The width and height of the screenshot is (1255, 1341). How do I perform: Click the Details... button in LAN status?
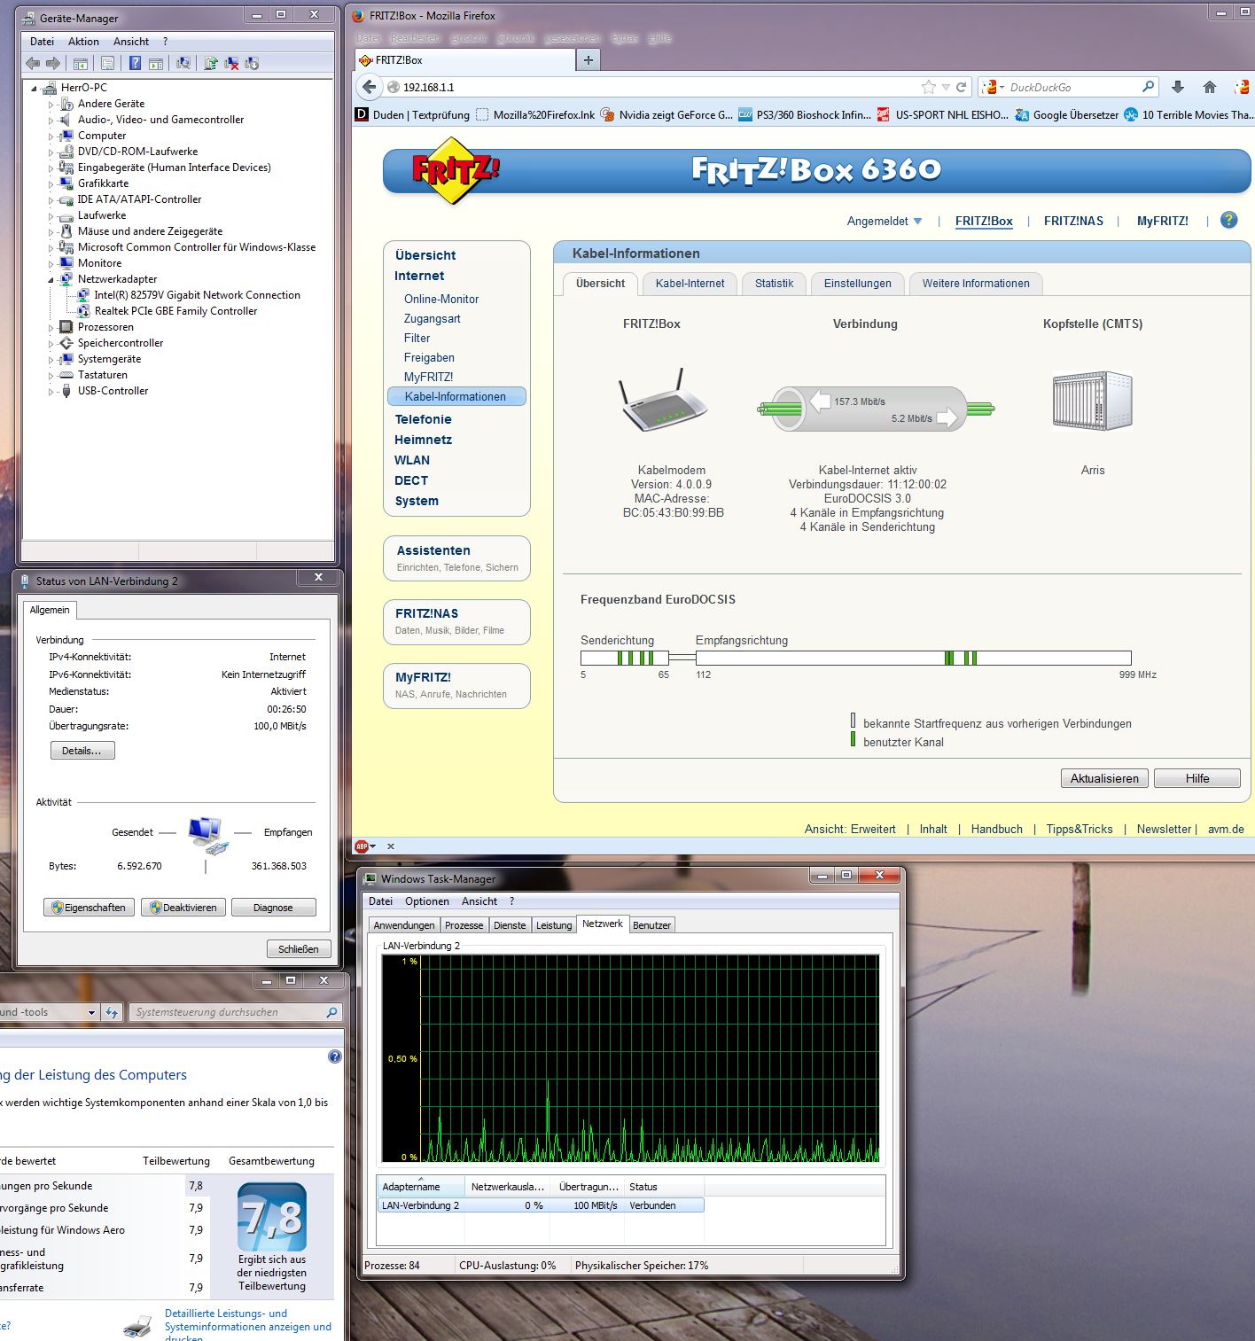click(82, 751)
